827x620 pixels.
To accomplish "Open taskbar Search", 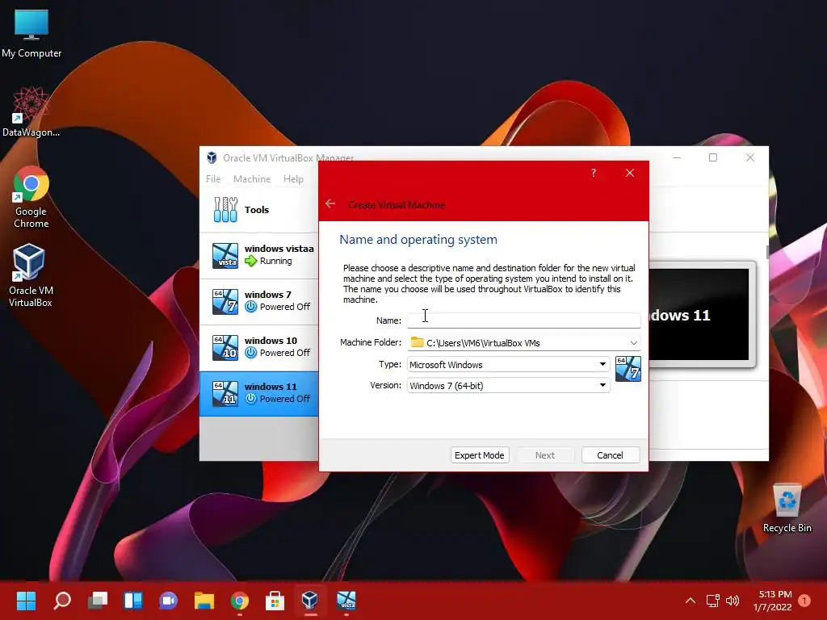I will point(61,601).
